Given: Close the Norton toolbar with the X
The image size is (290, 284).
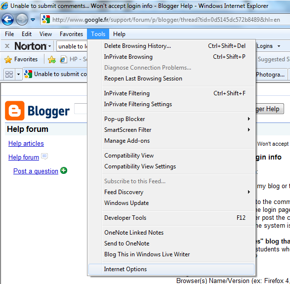Looking at the screenshot, I should tap(7, 46).
